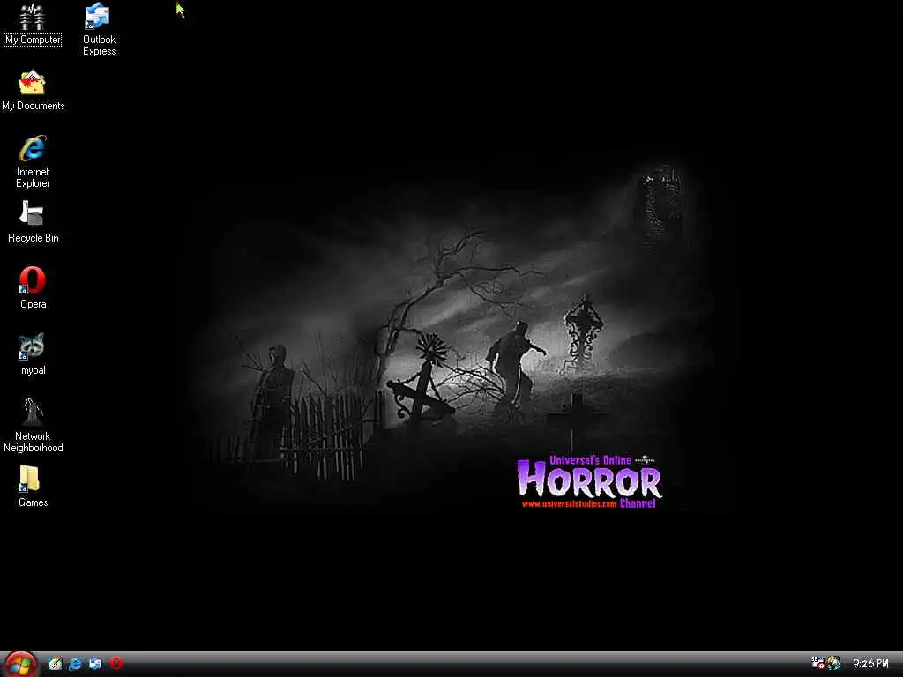The width and height of the screenshot is (903, 677).
Task: Click the Network Neighborhood desktop icon
Action: pyautogui.click(x=33, y=413)
